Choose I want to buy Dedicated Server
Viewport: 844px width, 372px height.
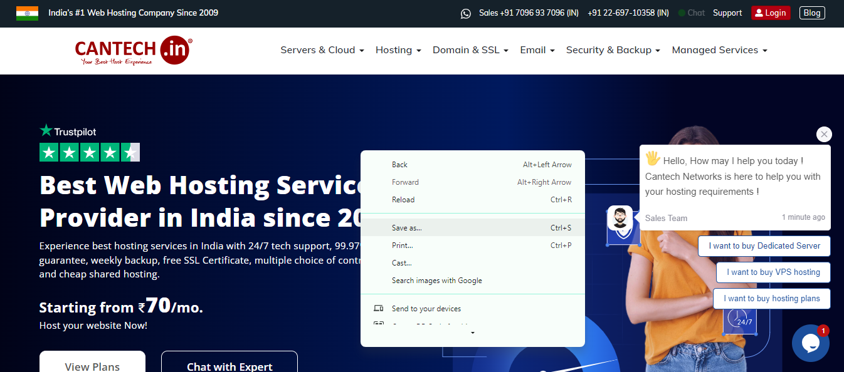[764, 246]
